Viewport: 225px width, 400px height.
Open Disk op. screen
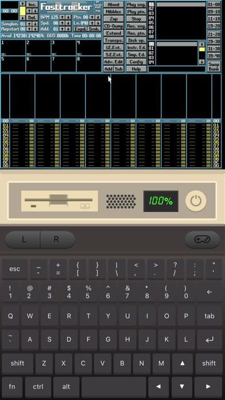click(x=137, y=40)
